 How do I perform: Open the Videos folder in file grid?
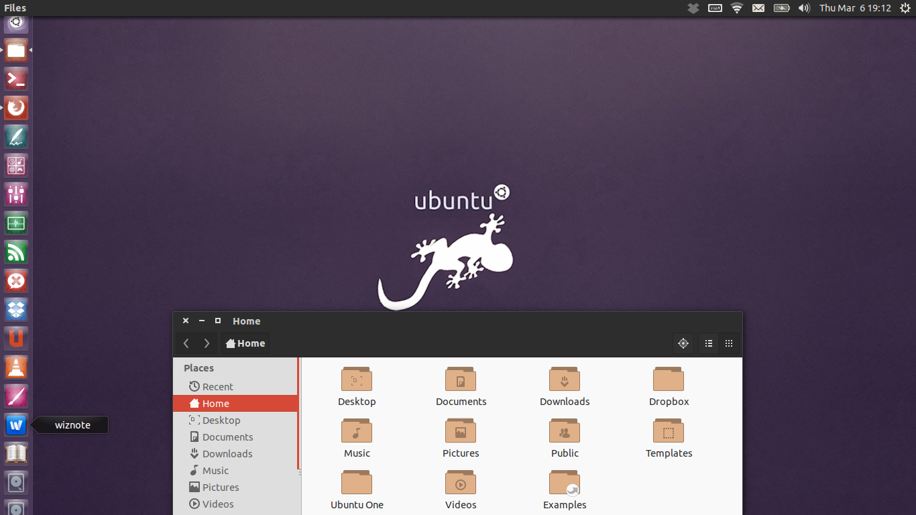tap(461, 483)
